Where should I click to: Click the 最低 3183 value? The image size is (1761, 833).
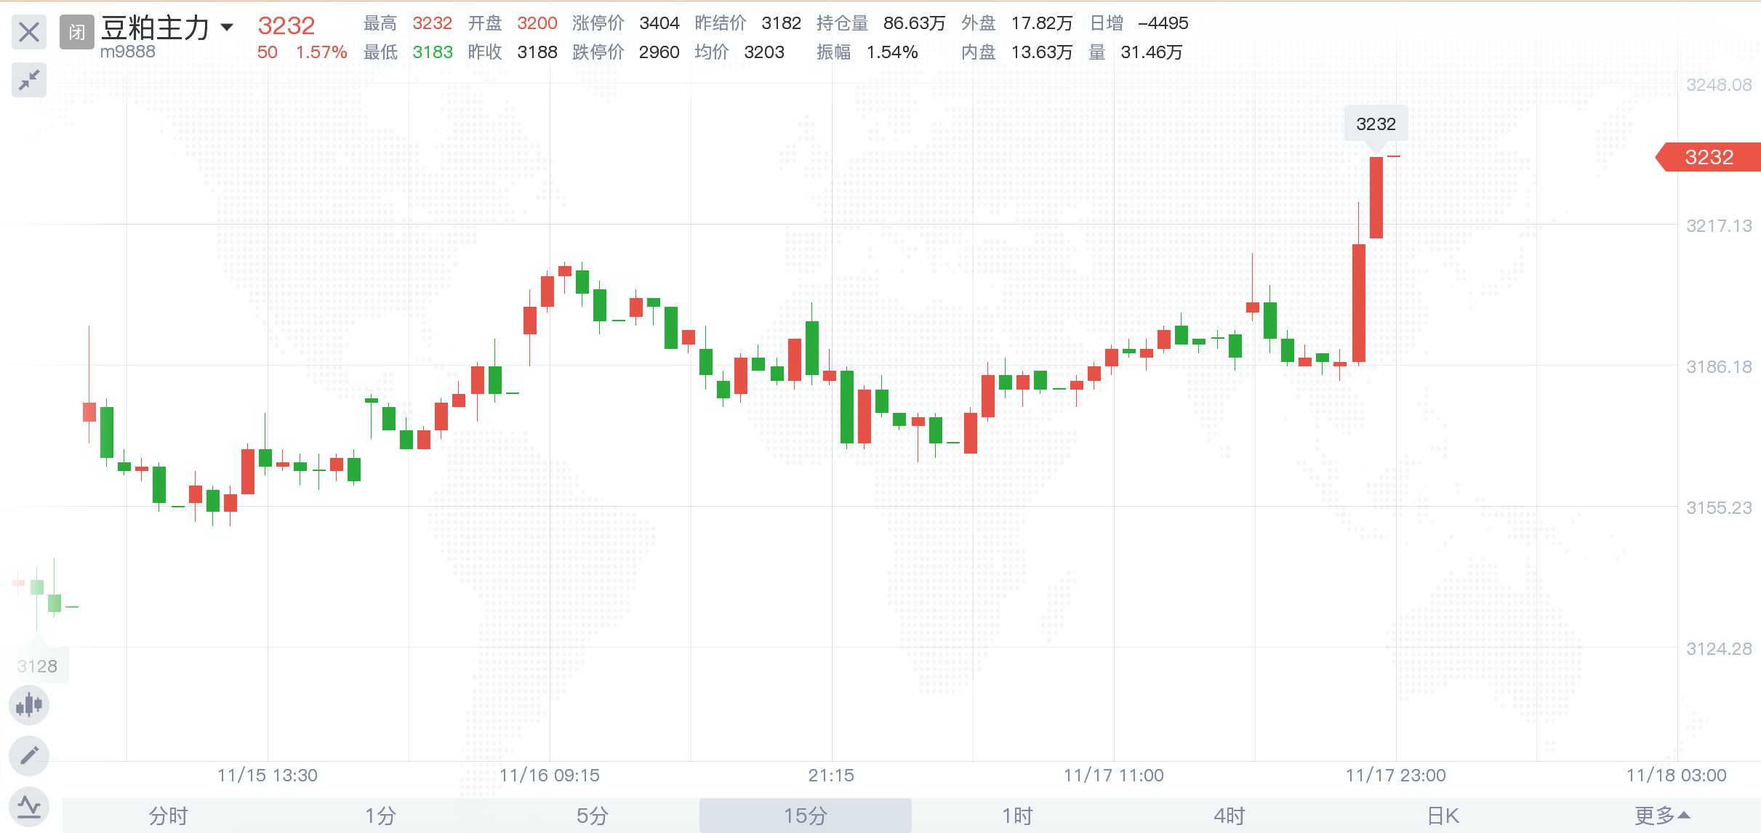pos(432,52)
